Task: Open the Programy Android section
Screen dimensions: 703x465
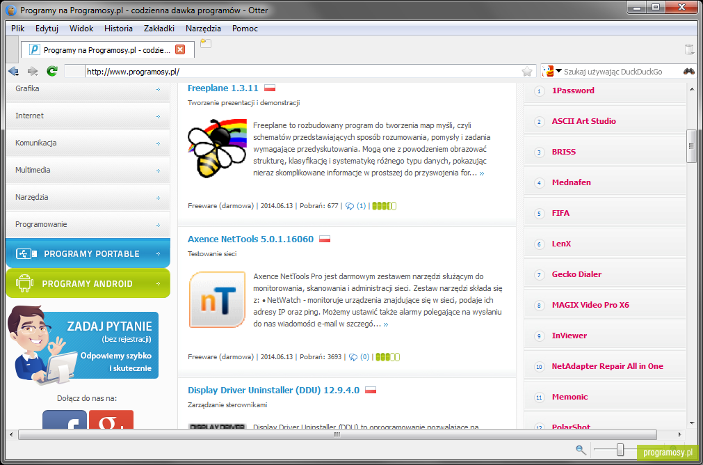Action: click(88, 283)
